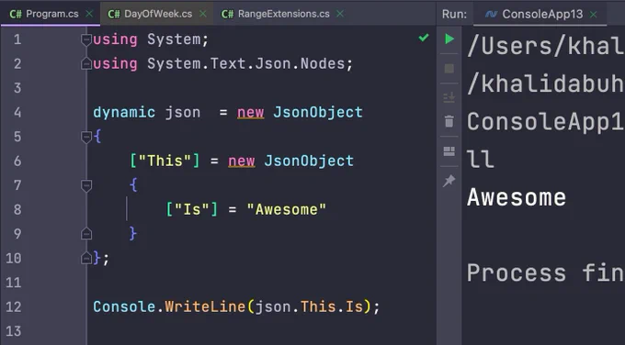
Task: Click 'System.Text.Json.Nodes' on line 2
Action: [x=246, y=63]
